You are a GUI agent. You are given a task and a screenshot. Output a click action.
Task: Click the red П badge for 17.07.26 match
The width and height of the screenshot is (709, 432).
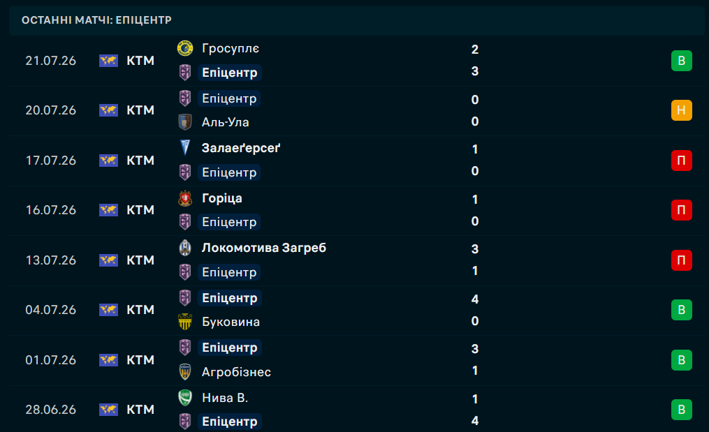tap(682, 161)
